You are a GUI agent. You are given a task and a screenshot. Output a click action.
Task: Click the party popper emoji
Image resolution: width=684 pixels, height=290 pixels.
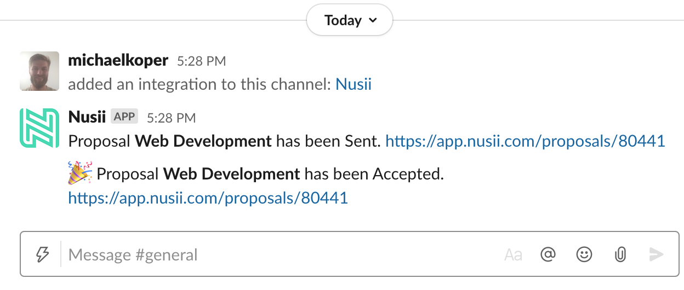tap(80, 174)
